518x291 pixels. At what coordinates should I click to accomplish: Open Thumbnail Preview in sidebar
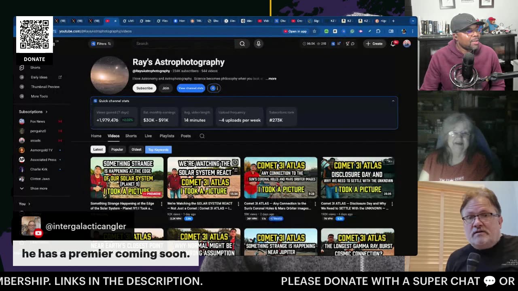click(x=45, y=87)
